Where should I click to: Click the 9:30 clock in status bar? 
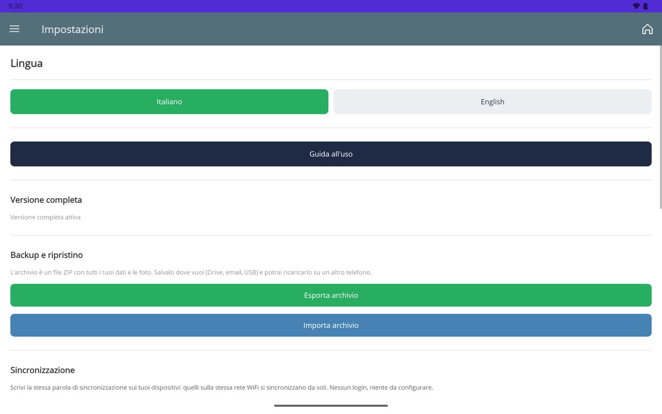click(15, 6)
